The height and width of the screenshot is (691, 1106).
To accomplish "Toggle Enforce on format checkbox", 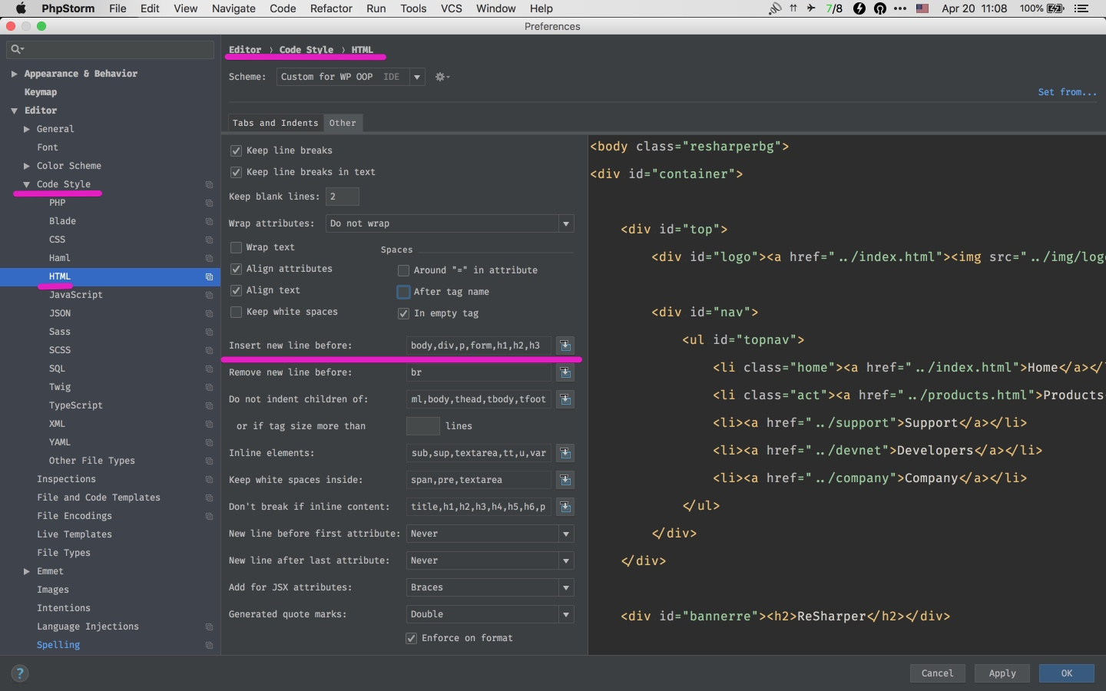I will coord(411,638).
